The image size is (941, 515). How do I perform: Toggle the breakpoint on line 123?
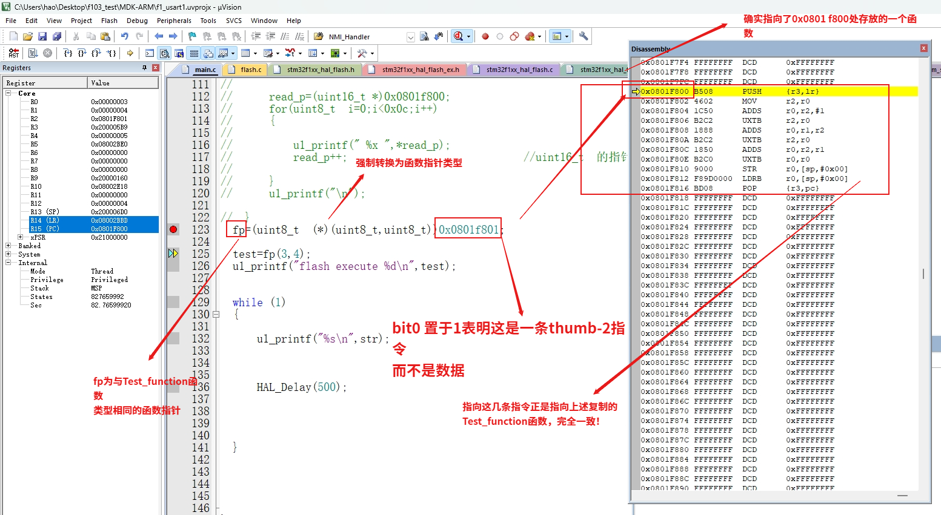pos(173,229)
